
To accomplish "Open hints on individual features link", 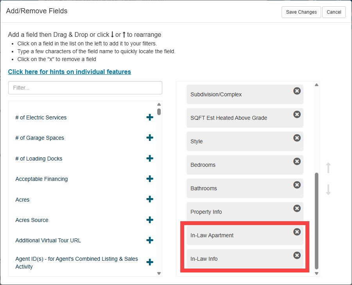I will (69, 72).
